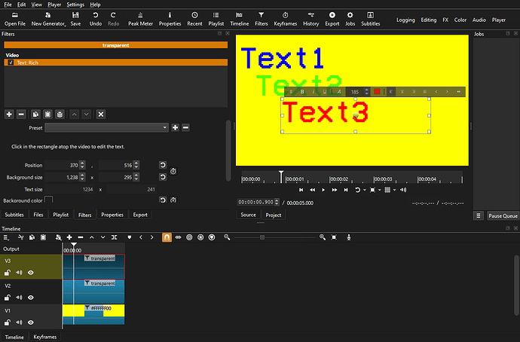Open the Preset dropdown
Screen dimensions: 520x342
(106, 128)
